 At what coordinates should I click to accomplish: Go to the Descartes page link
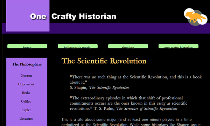tap(26, 119)
